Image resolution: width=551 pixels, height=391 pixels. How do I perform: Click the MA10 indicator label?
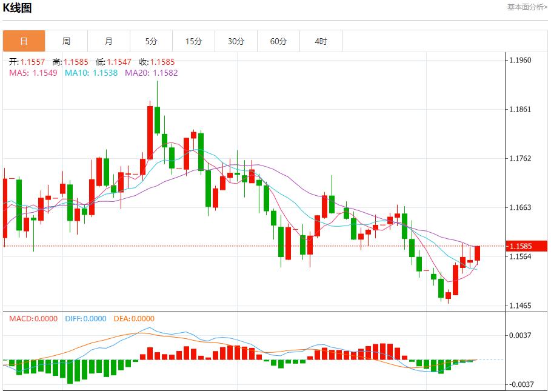coord(91,73)
